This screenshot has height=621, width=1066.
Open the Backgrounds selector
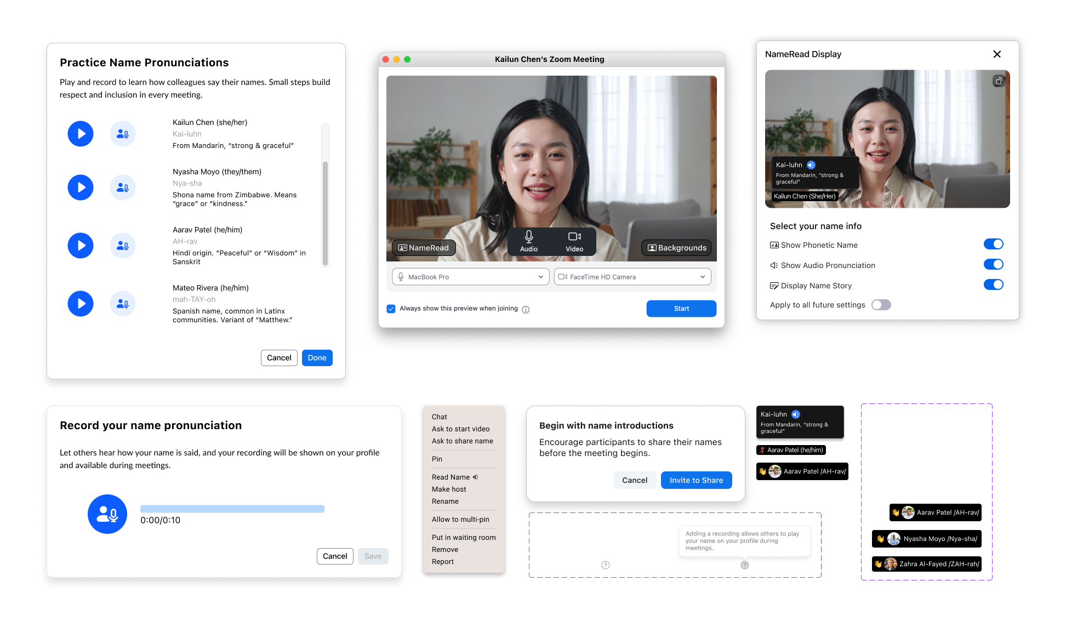676,248
